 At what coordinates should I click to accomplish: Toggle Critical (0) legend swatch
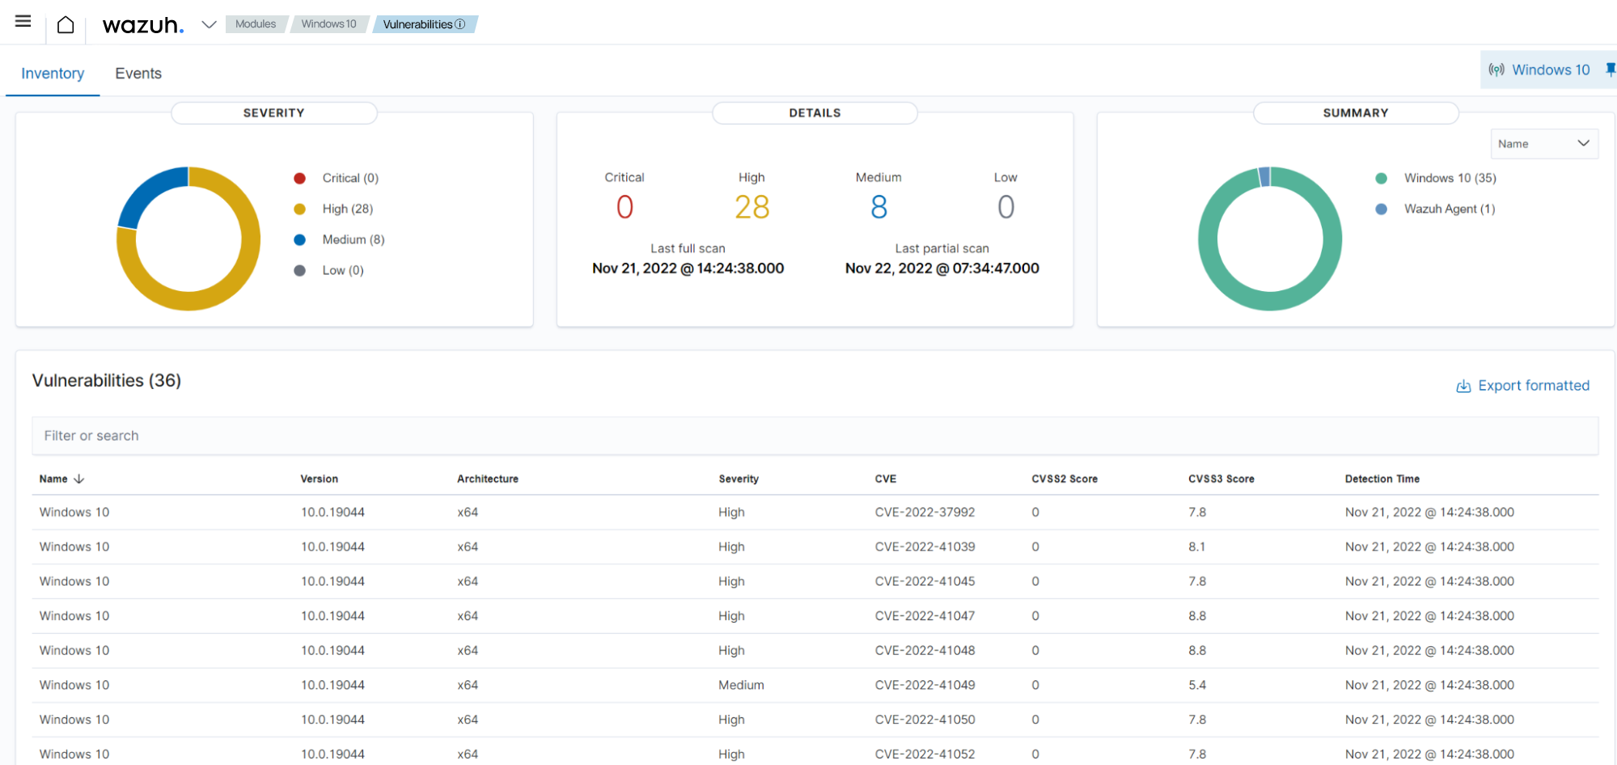[x=299, y=178]
